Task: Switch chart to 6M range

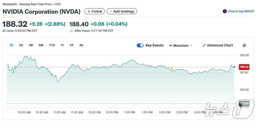Action: 41,45
